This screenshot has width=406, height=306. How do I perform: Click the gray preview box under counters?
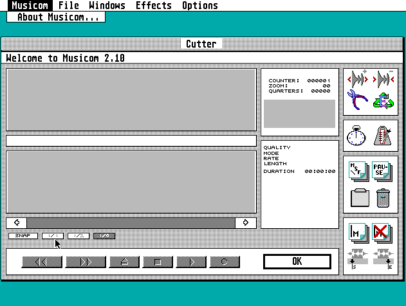(x=299, y=114)
